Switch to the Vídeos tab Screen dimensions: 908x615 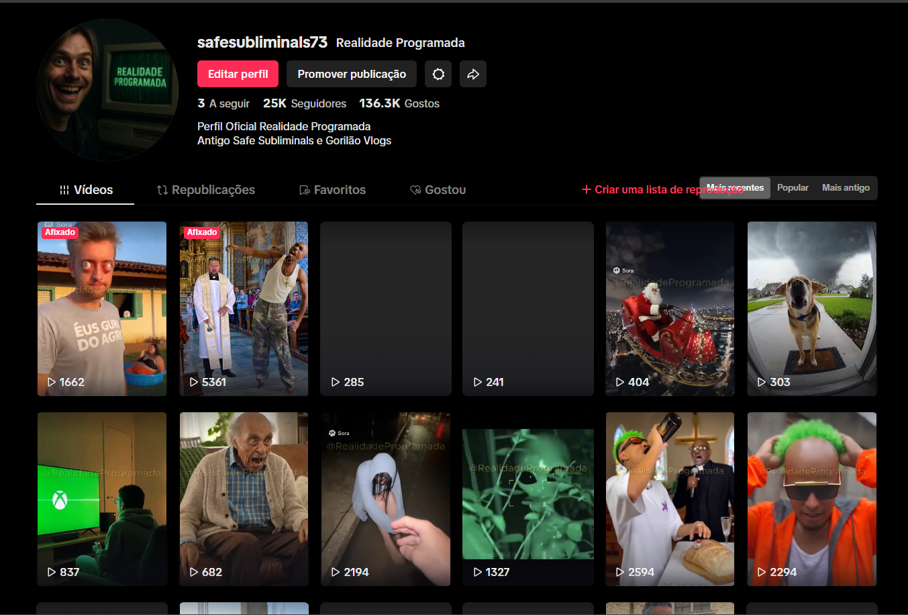pyautogui.click(x=85, y=190)
